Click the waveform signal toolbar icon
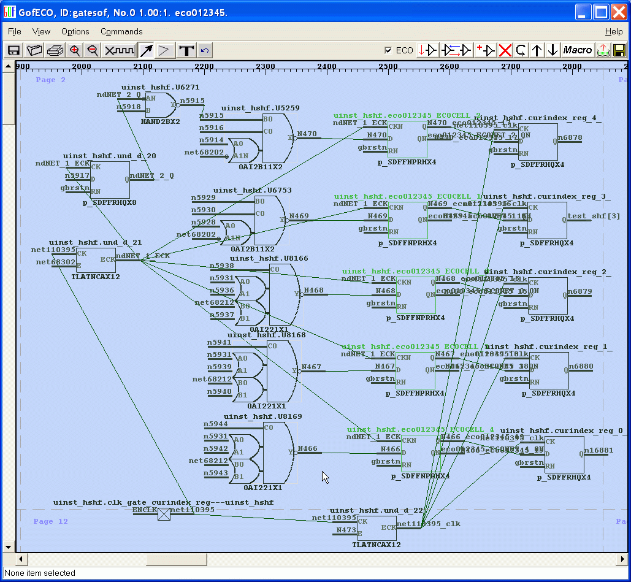Image resolution: width=631 pixels, height=582 pixels. (119, 50)
